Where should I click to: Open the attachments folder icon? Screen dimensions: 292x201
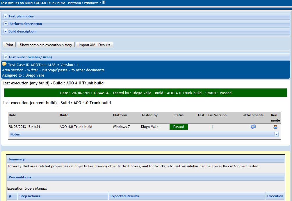(253, 127)
